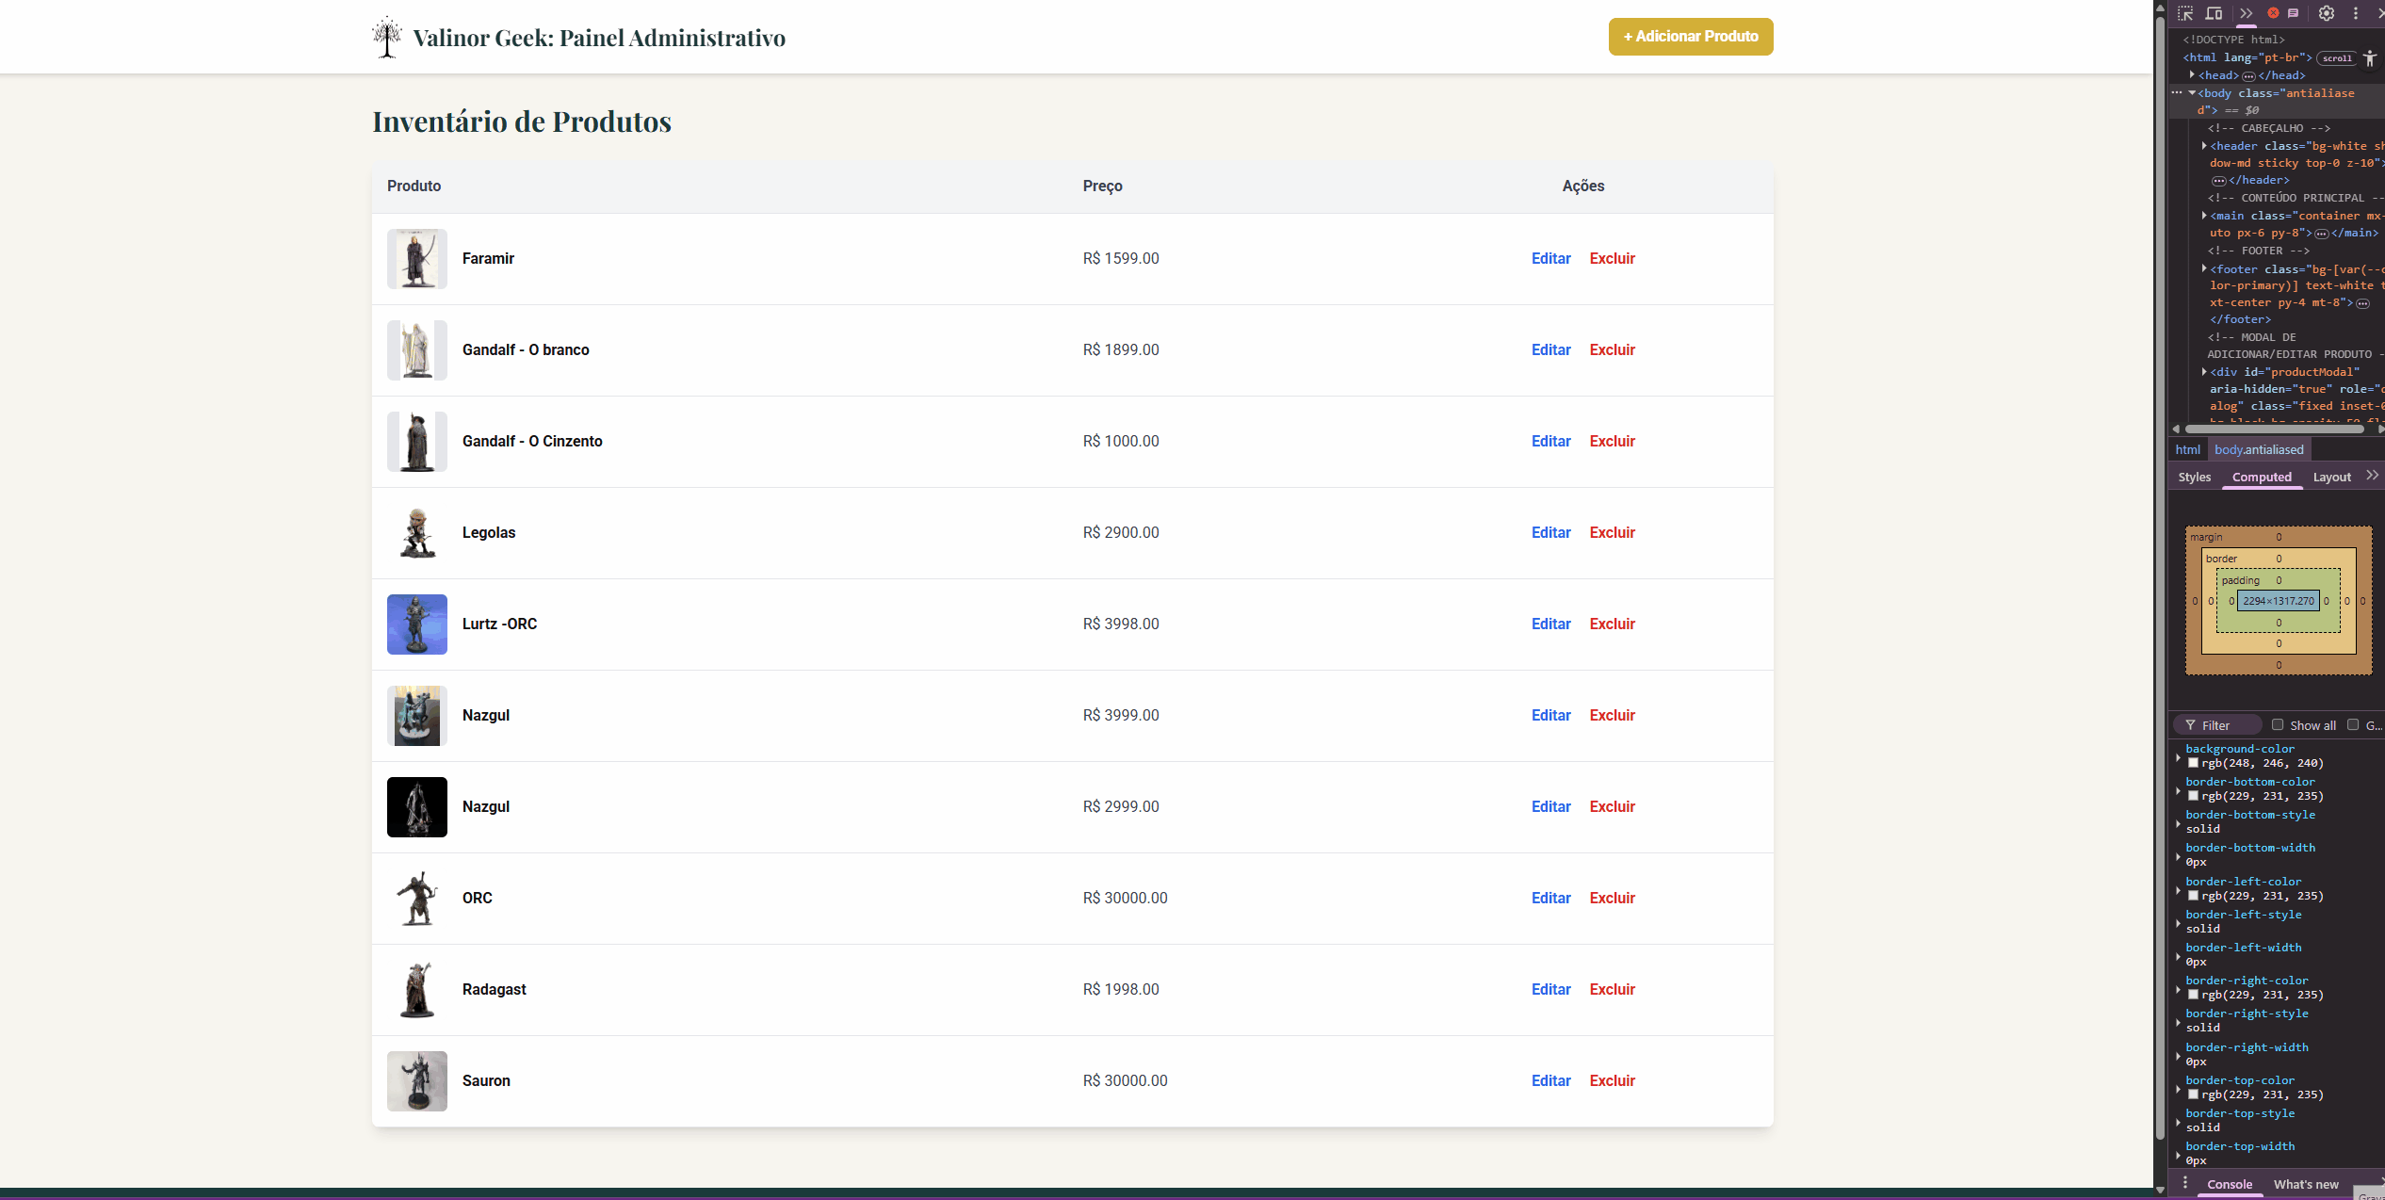Activate the inspect element picker icon
This screenshot has width=2385, height=1200.
pos(2185,13)
